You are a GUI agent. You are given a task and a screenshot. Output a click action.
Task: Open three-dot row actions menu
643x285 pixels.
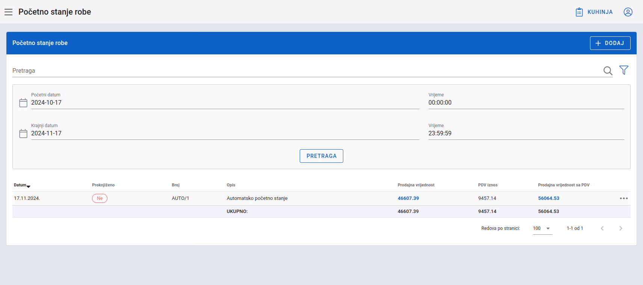624,198
